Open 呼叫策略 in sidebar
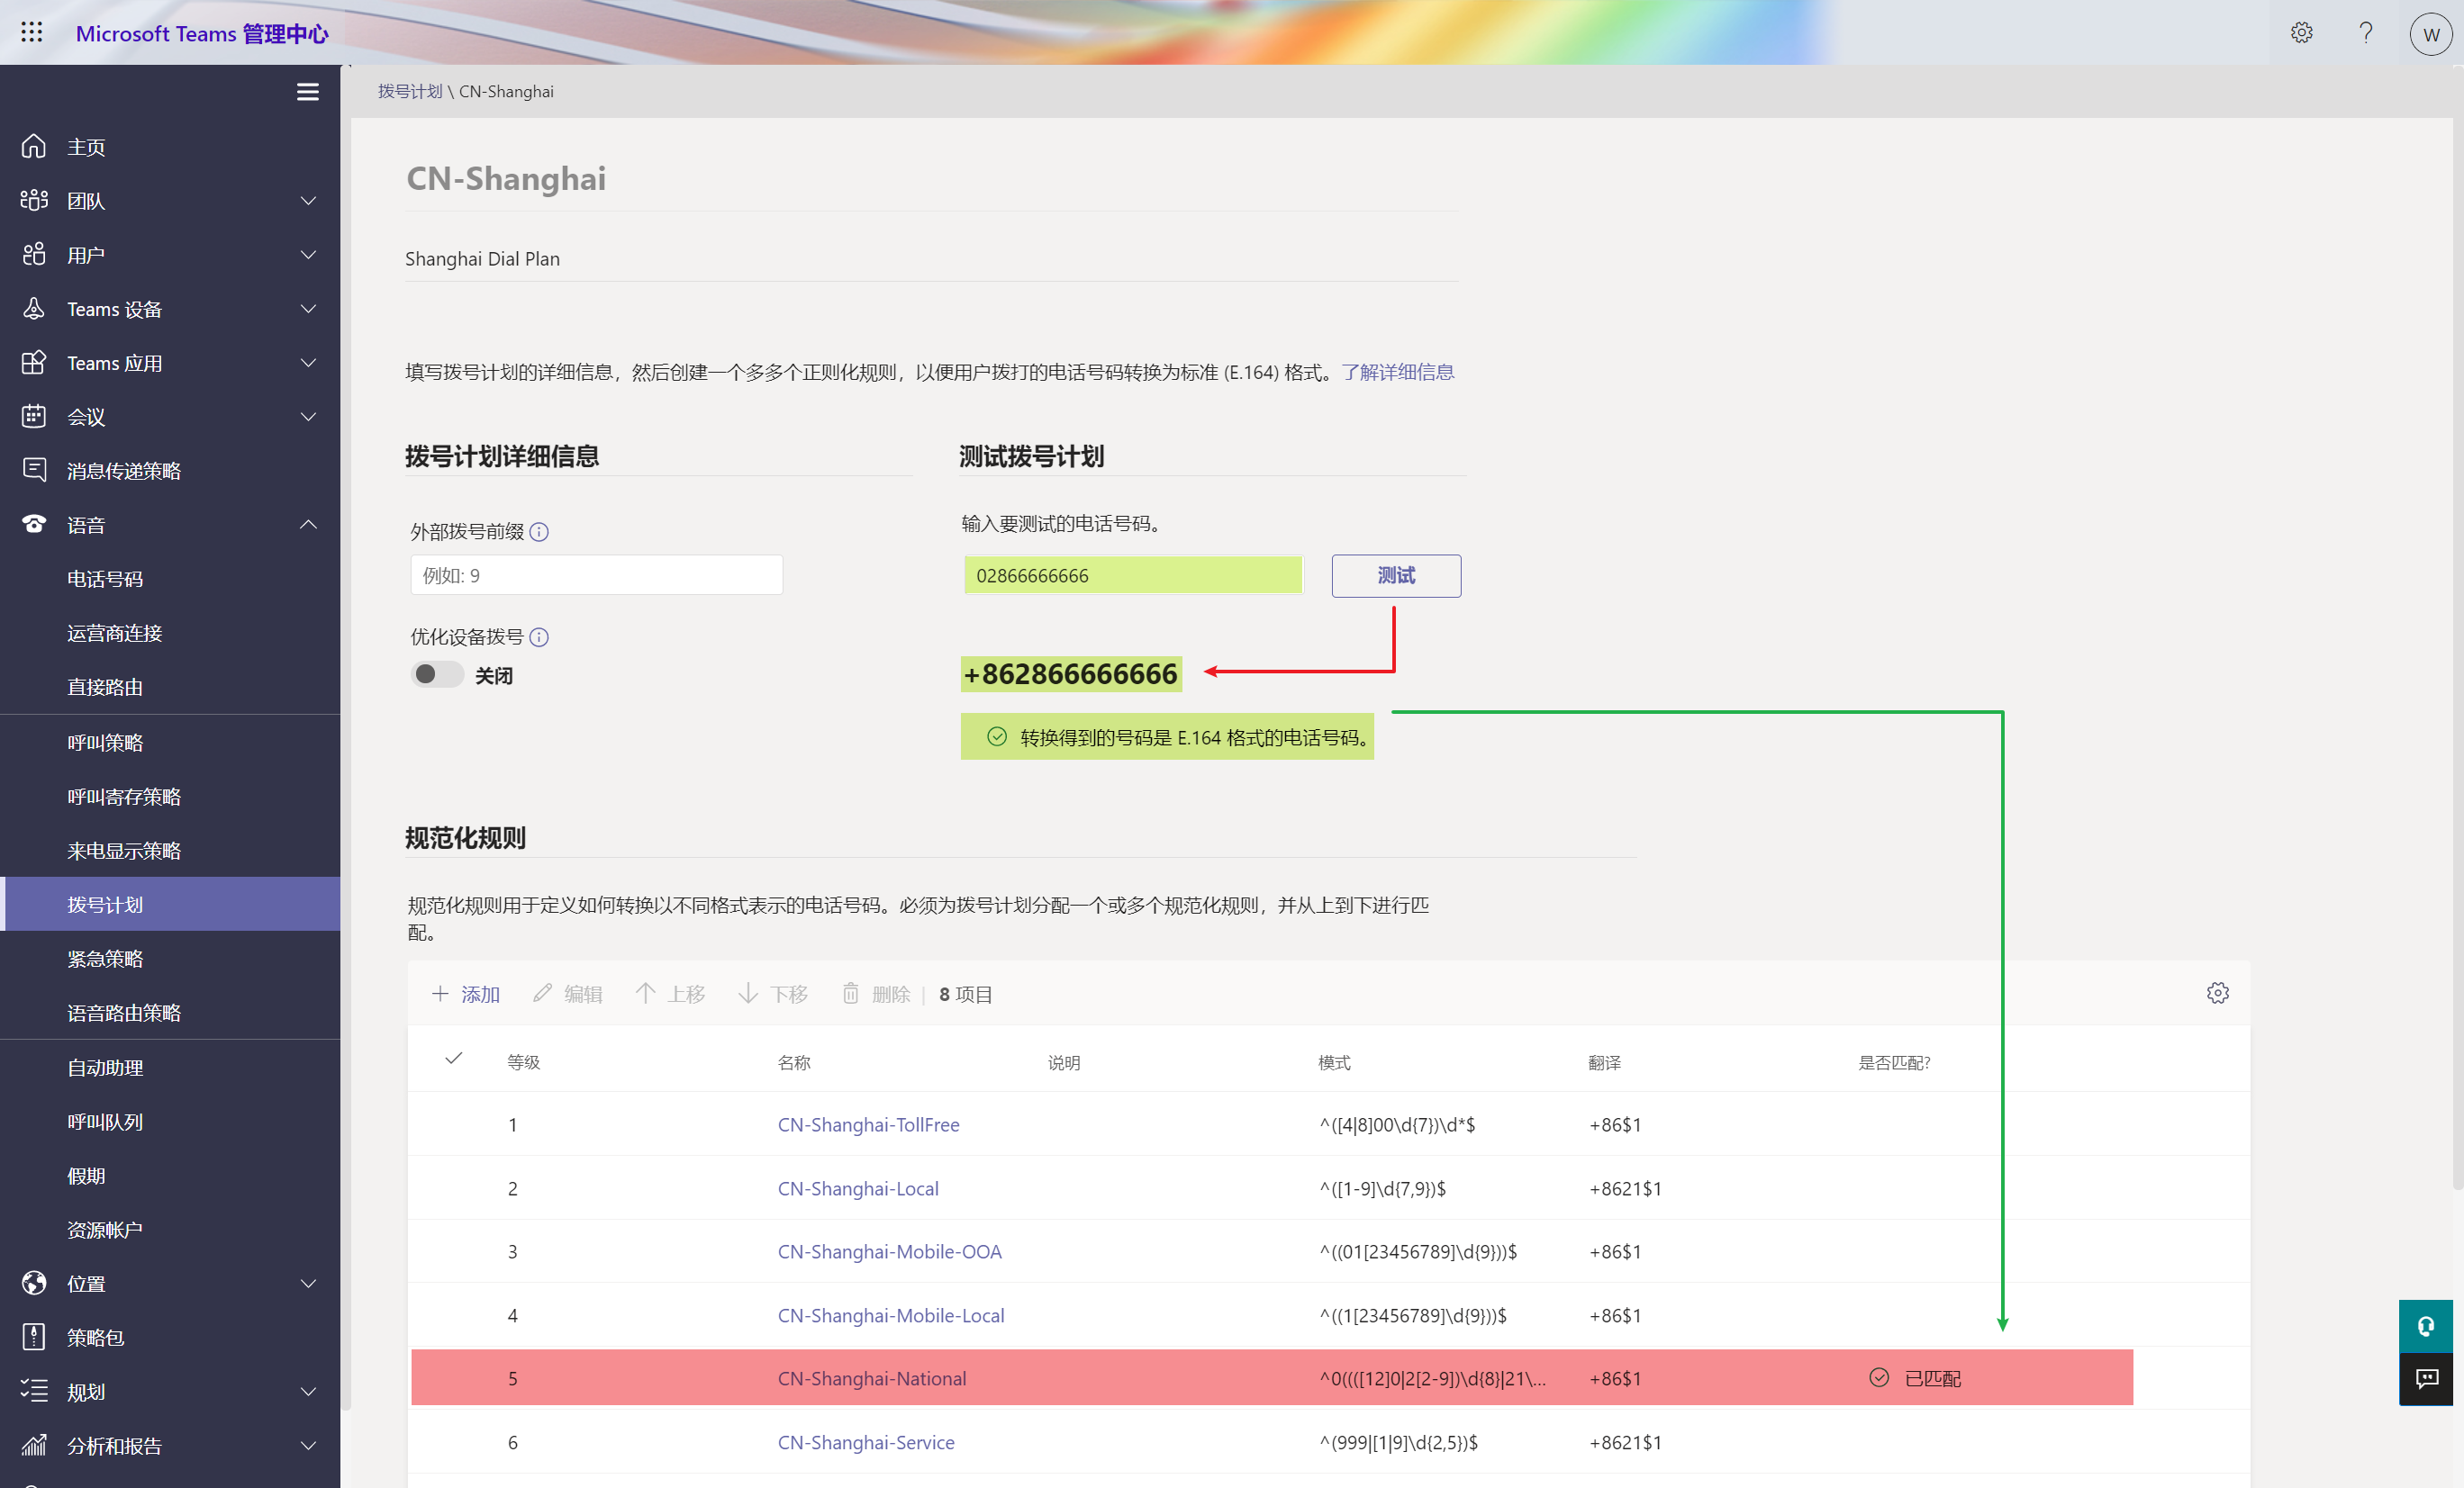 coord(105,743)
